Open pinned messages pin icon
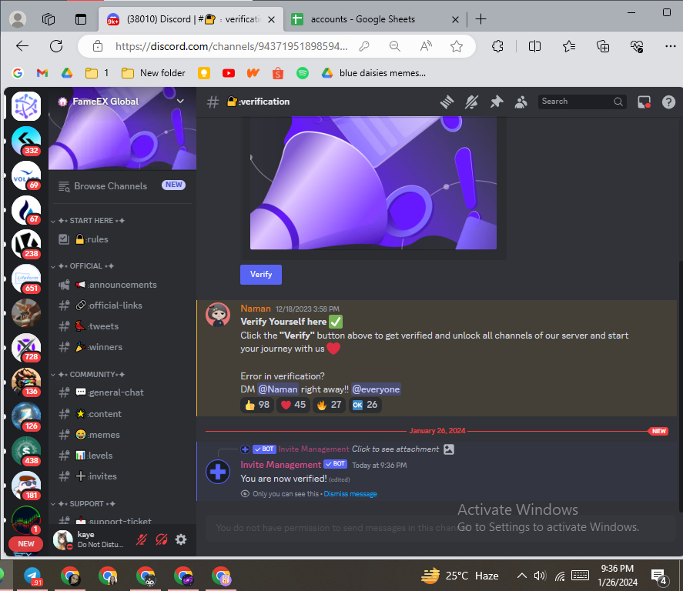The width and height of the screenshot is (683, 591). click(496, 102)
